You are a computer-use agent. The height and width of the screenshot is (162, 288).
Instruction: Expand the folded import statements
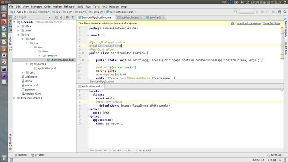click(x=103, y=35)
